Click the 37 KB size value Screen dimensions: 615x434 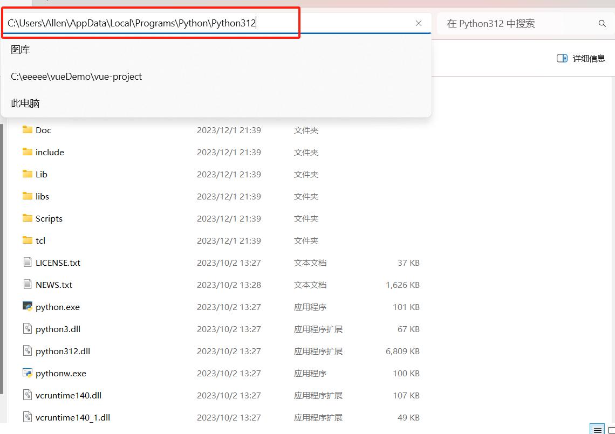click(x=408, y=263)
